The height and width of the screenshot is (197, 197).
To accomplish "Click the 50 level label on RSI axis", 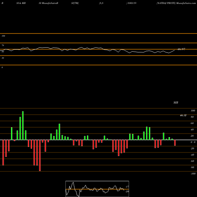I will [3, 52].
